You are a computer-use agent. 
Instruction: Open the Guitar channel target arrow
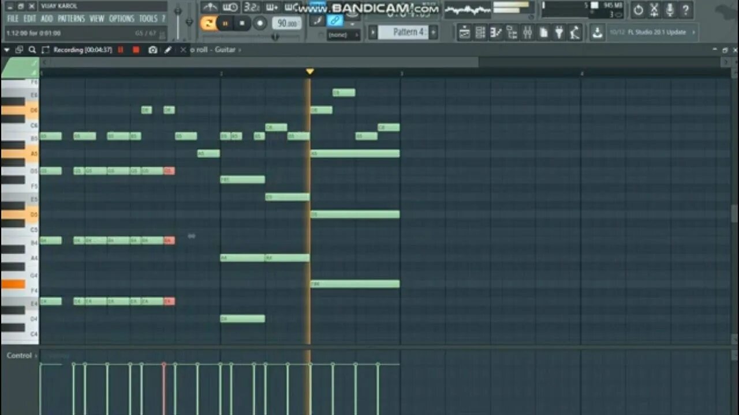pyautogui.click(x=240, y=50)
